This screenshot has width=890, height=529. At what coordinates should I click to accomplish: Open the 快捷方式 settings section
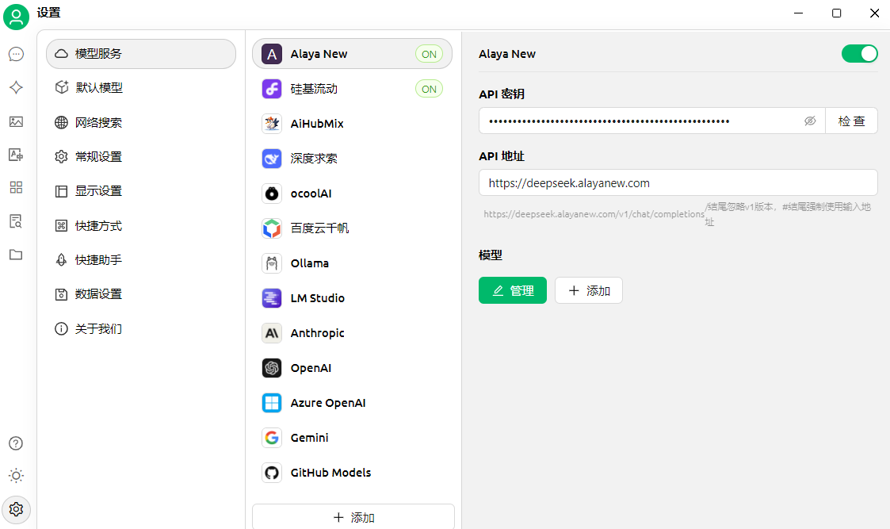pos(99,226)
